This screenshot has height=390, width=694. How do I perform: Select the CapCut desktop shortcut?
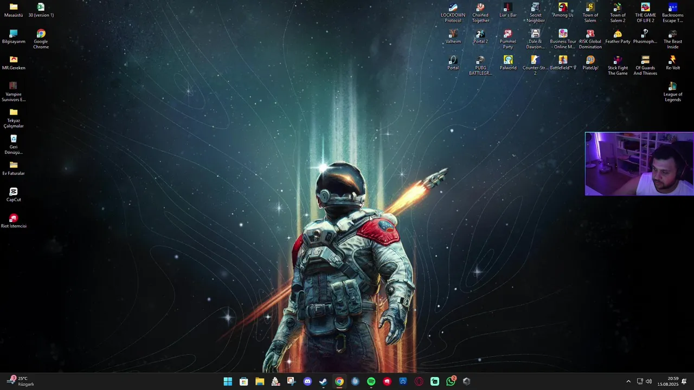click(x=14, y=195)
